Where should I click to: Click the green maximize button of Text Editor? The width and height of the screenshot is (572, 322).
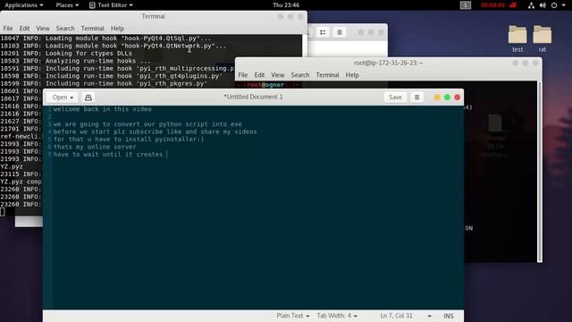(447, 97)
